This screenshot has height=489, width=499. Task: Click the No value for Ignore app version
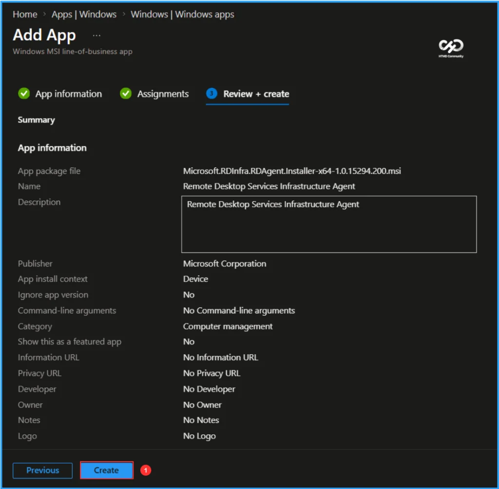pos(189,295)
